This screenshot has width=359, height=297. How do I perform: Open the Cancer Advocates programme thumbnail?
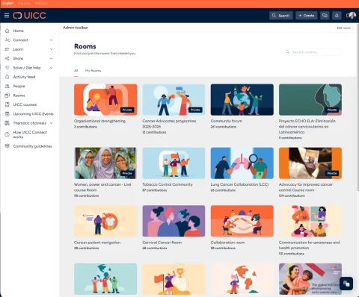pyautogui.click(x=174, y=100)
